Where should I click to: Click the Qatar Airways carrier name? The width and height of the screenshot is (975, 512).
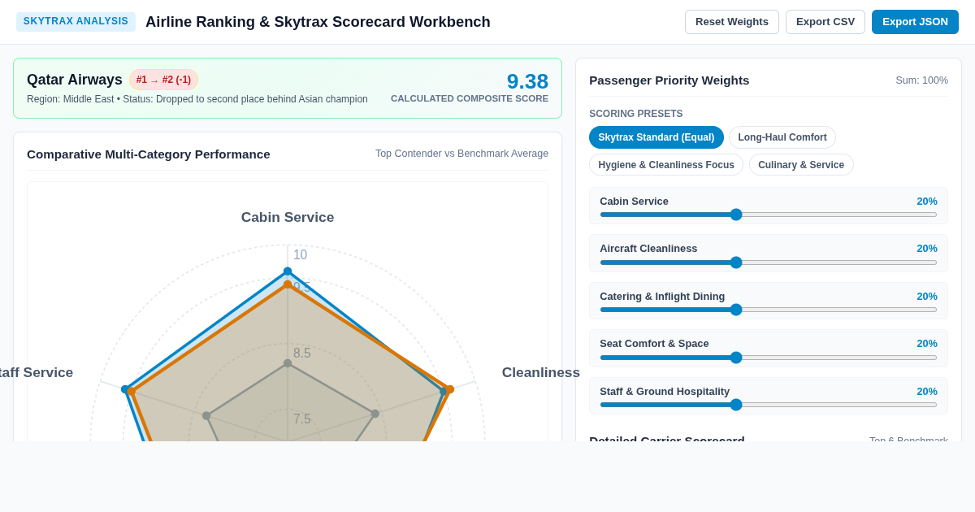(x=75, y=80)
